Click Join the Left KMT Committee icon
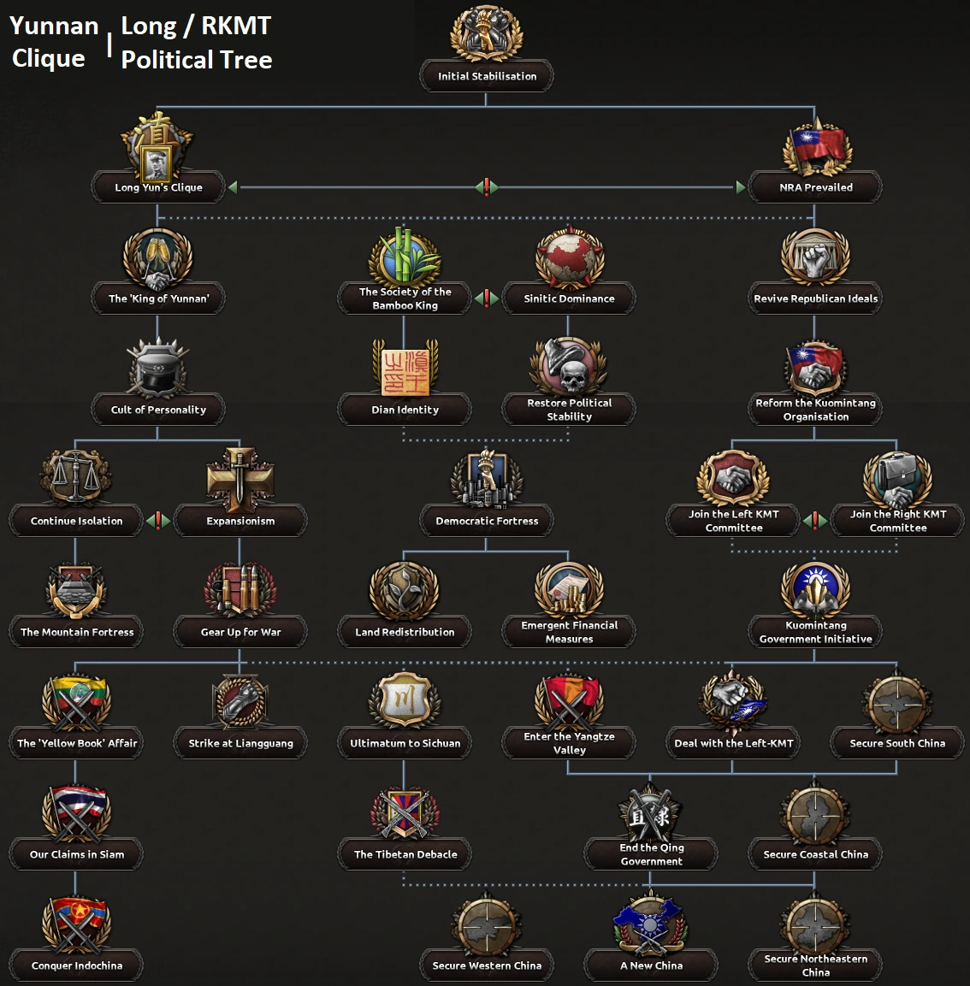 tap(733, 479)
